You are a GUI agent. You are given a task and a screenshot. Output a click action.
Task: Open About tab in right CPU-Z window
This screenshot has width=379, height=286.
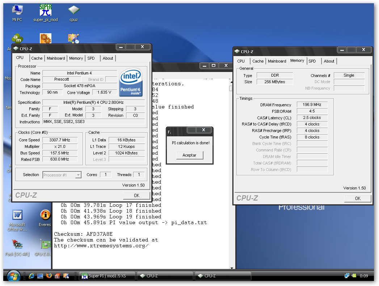[329, 61]
